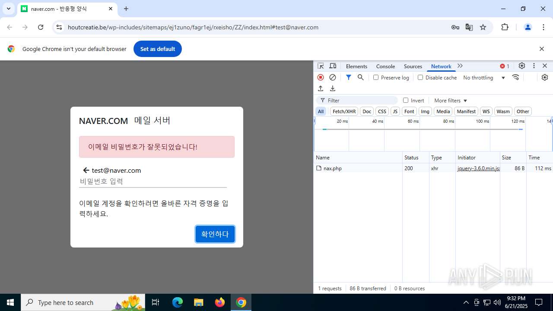Open a new browser tab
This screenshot has height=311, width=553.
tap(126, 9)
